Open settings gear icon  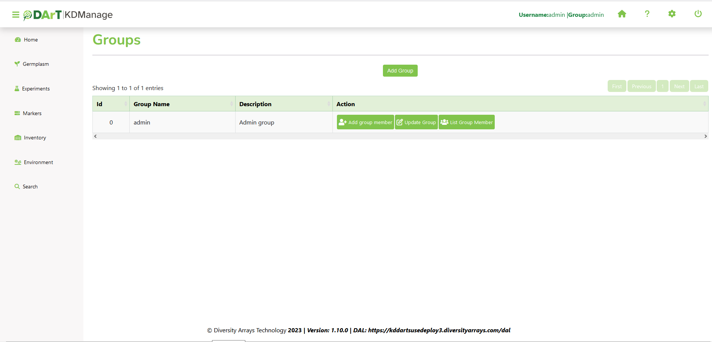pyautogui.click(x=672, y=14)
